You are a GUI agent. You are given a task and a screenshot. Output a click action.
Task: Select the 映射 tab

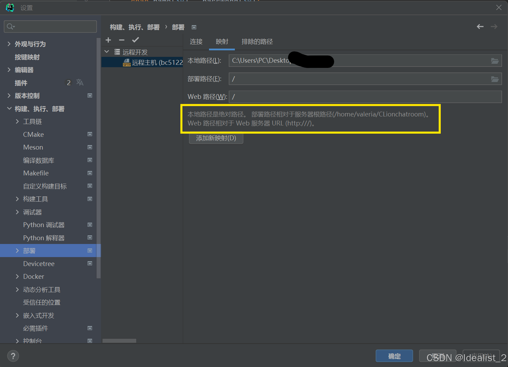(x=222, y=42)
